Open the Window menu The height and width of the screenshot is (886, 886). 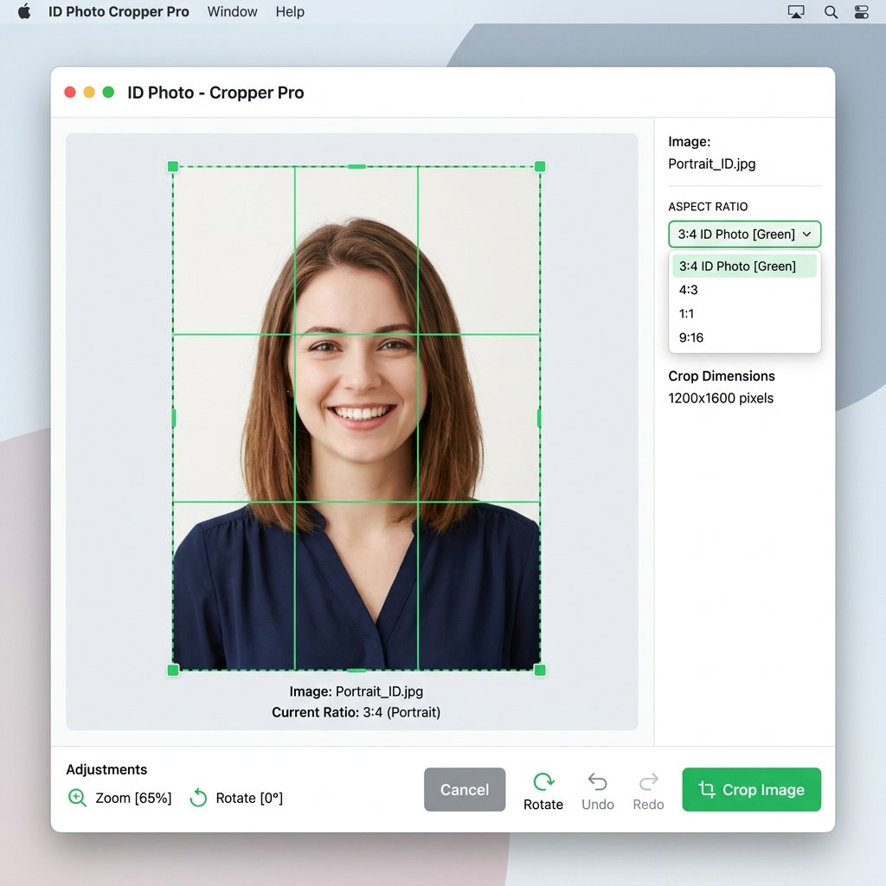tap(232, 12)
